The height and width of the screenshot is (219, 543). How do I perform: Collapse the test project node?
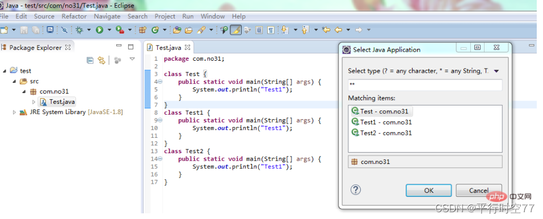(x=5, y=71)
